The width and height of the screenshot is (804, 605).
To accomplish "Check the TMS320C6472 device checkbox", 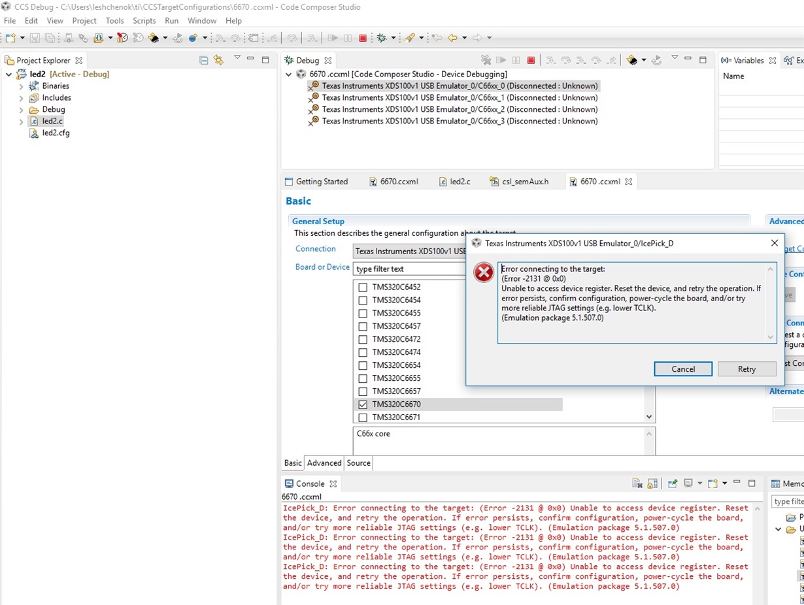I will (x=363, y=339).
